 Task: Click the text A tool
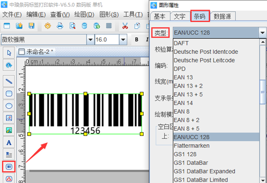pyautogui.click(x=9, y=143)
